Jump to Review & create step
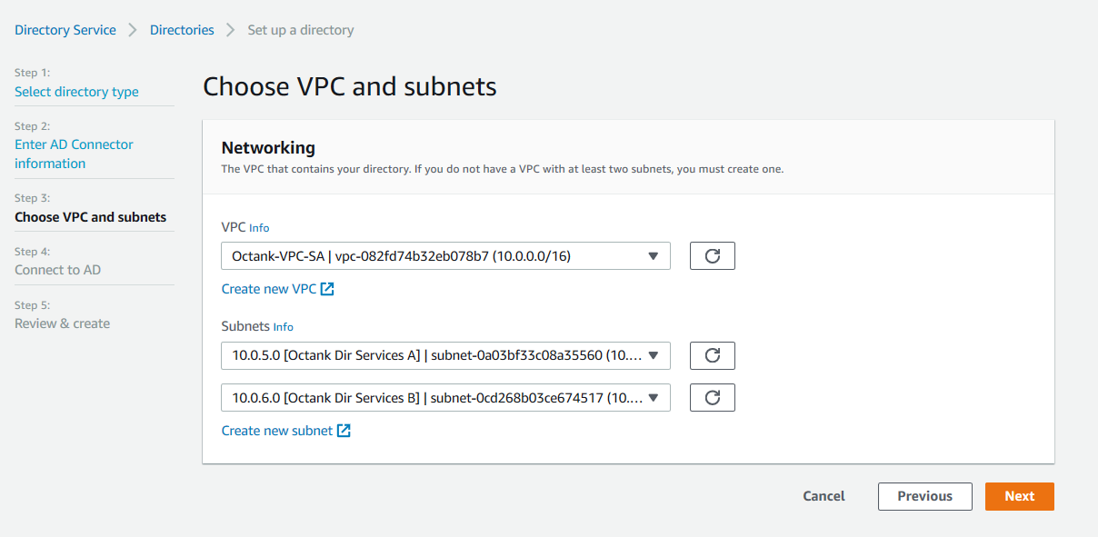 (x=62, y=323)
